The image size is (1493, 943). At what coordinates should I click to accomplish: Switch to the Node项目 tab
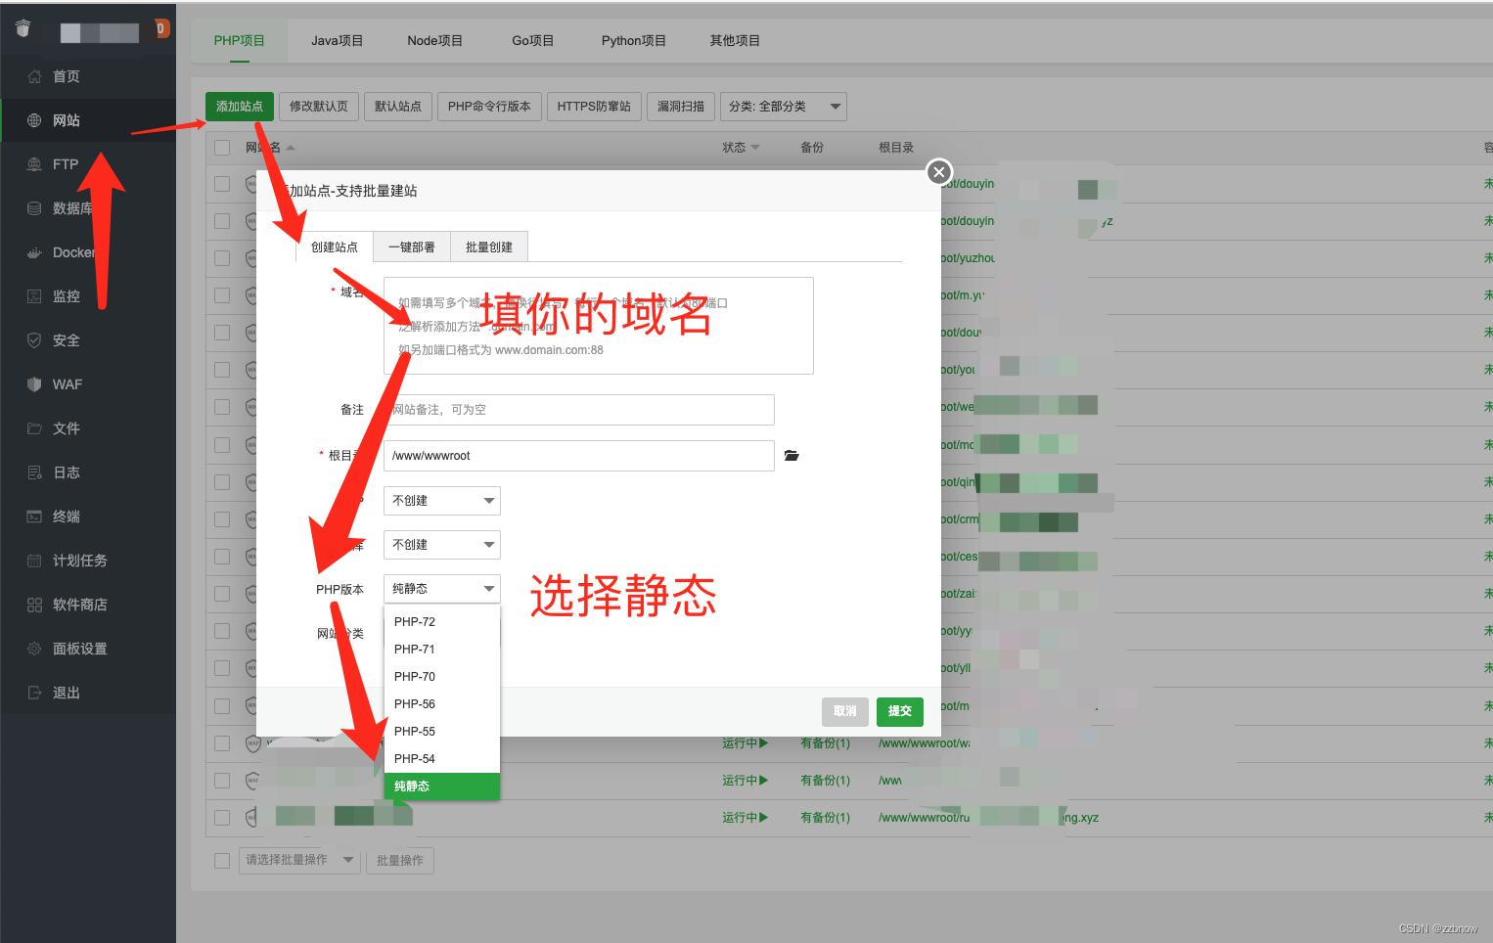pyautogui.click(x=435, y=41)
